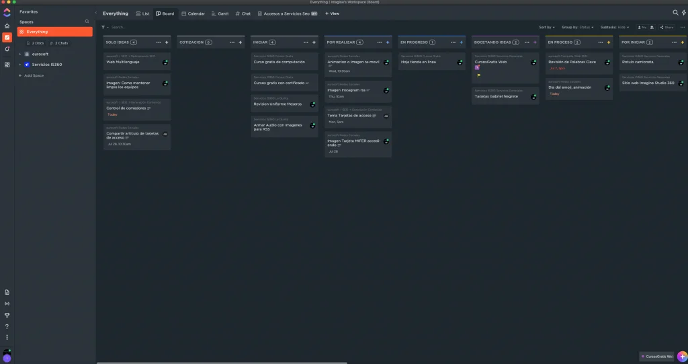Open the Home icon in the left rail
The height and width of the screenshot is (364, 688).
(7, 26)
